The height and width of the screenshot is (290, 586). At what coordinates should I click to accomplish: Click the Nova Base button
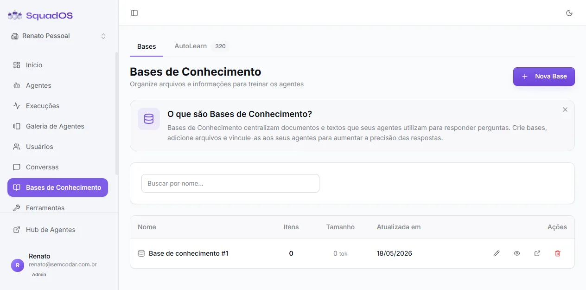(x=544, y=77)
